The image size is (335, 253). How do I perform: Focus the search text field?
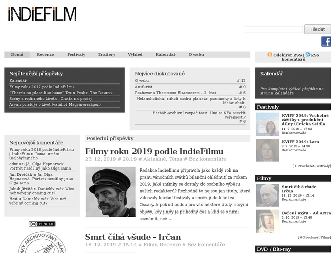(x=273, y=29)
